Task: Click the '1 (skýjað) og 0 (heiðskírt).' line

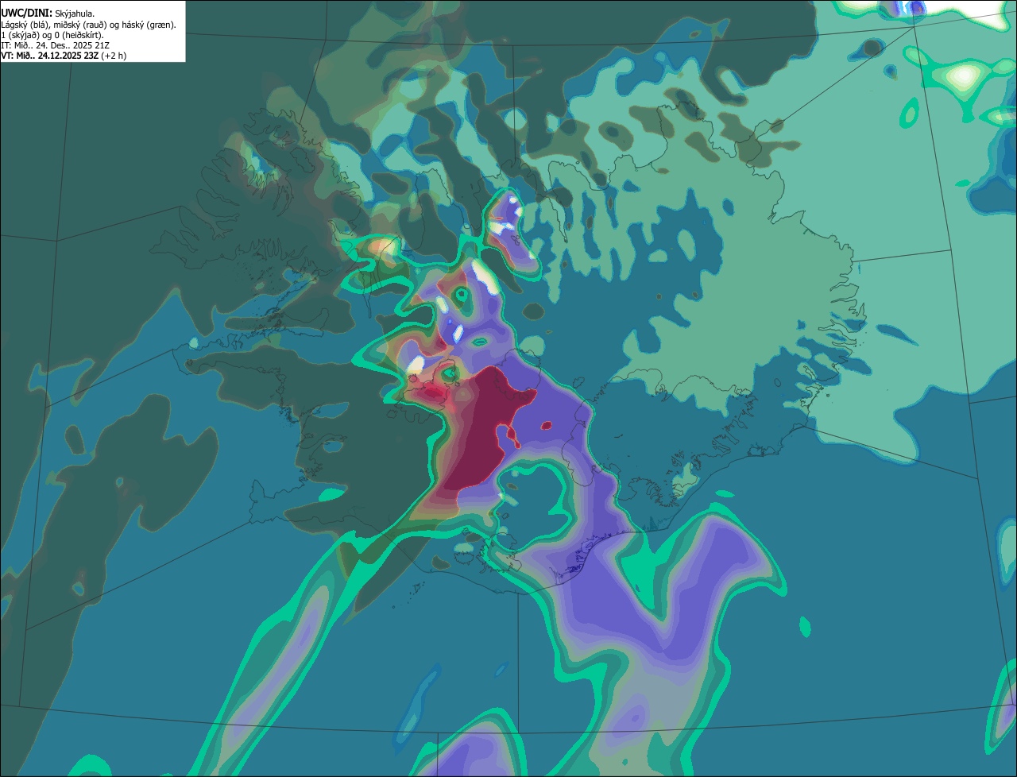Action: pos(52,35)
